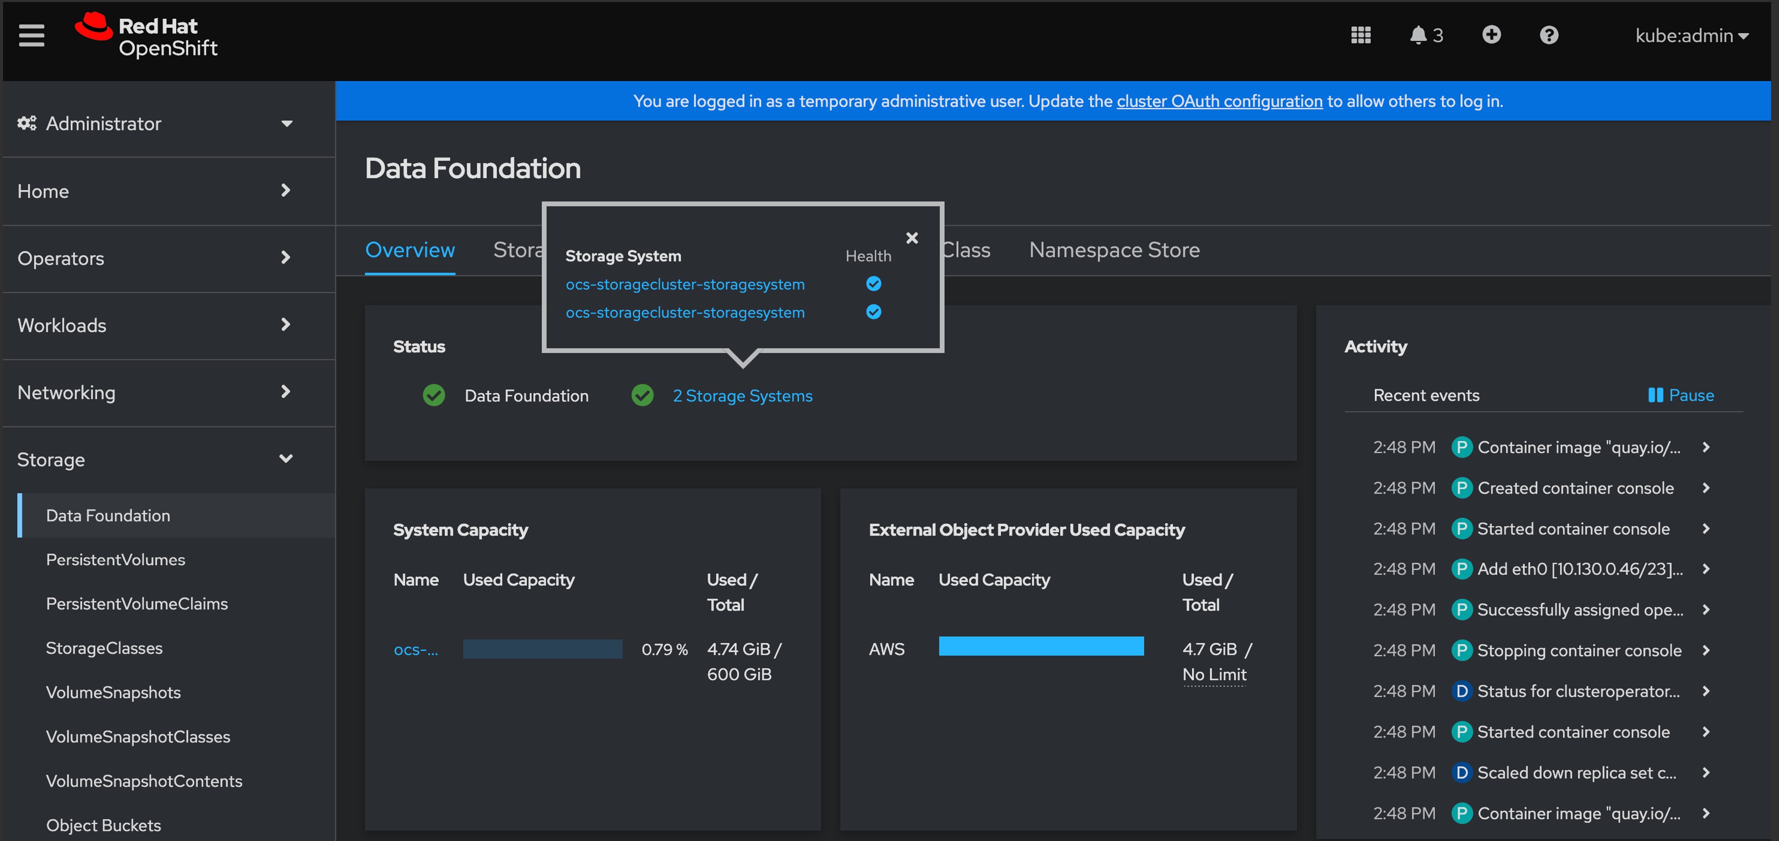The height and width of the screenshot is (841, 1779).
Task: Switch to the Namespace Store tab
Action: coord(1114,250)
